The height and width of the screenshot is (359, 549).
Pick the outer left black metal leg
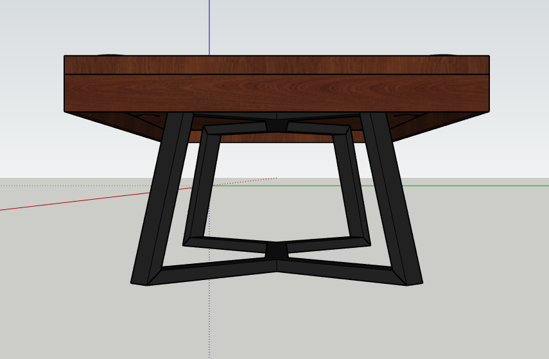click(162, 198)
